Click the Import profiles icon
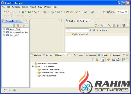 (x=114, y=60)
